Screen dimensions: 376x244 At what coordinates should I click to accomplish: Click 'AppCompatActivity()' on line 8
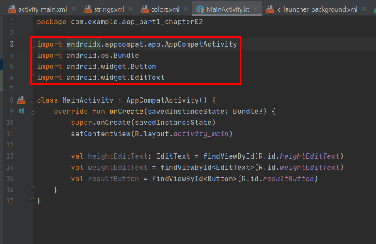click(x=166, y=100)
